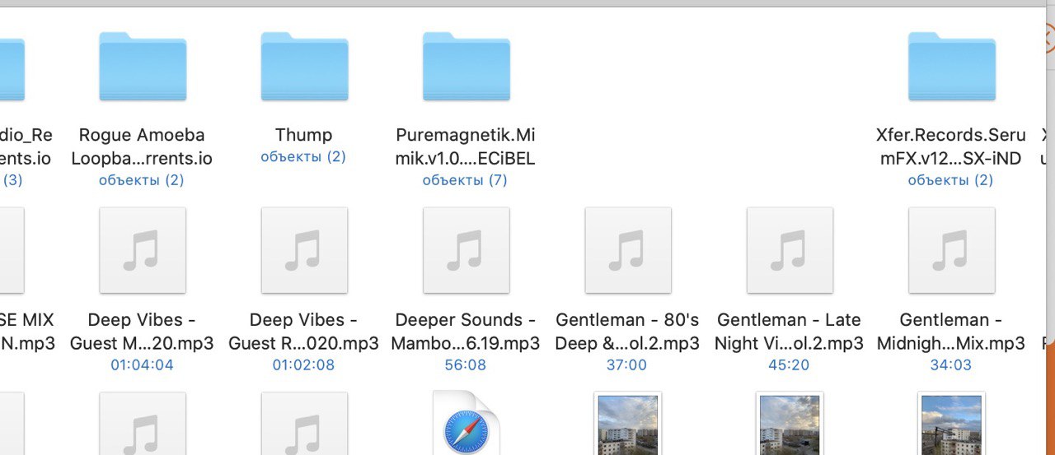Click the 34:03 duration label
This screenshot has height=455, width=1055.
pyautogui.click(x=951, y=364)
